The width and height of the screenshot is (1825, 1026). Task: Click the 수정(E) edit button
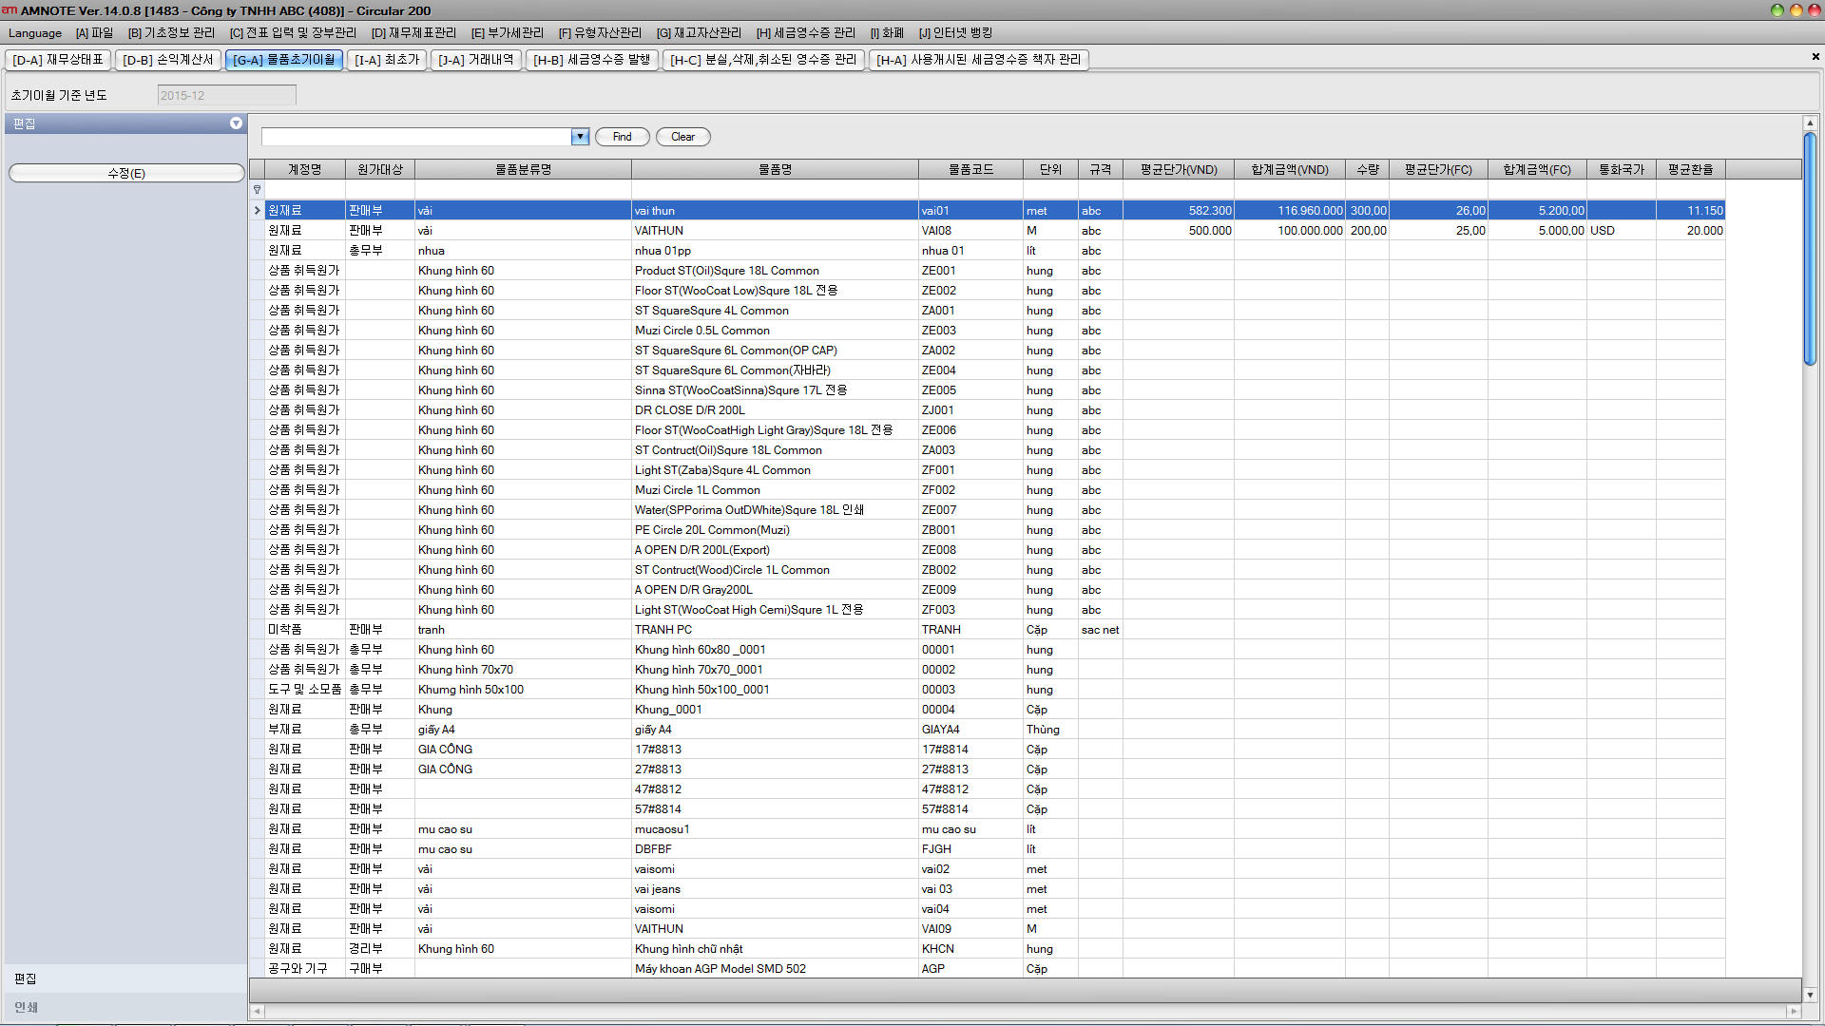(126, 173)
